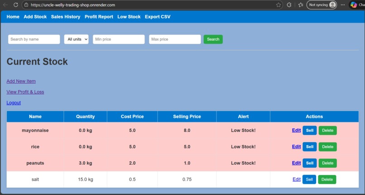Viewport: 365px width, 195px height.
Task: Open the Copilot icon
Action: [354, 5]
